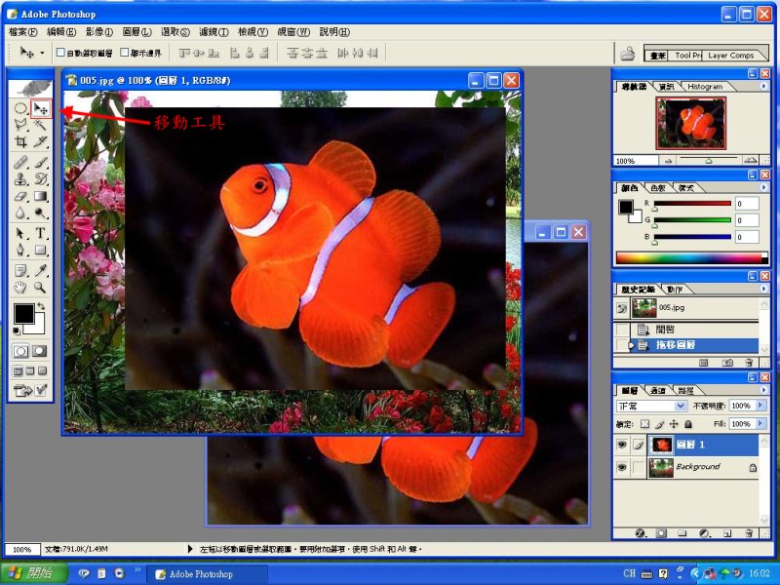Select the Elliptical Marquee tool

[x=20, y=108]
